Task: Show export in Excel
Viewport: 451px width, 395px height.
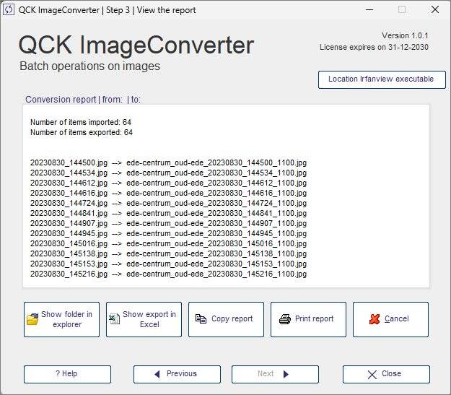Action: pos(144,319)
